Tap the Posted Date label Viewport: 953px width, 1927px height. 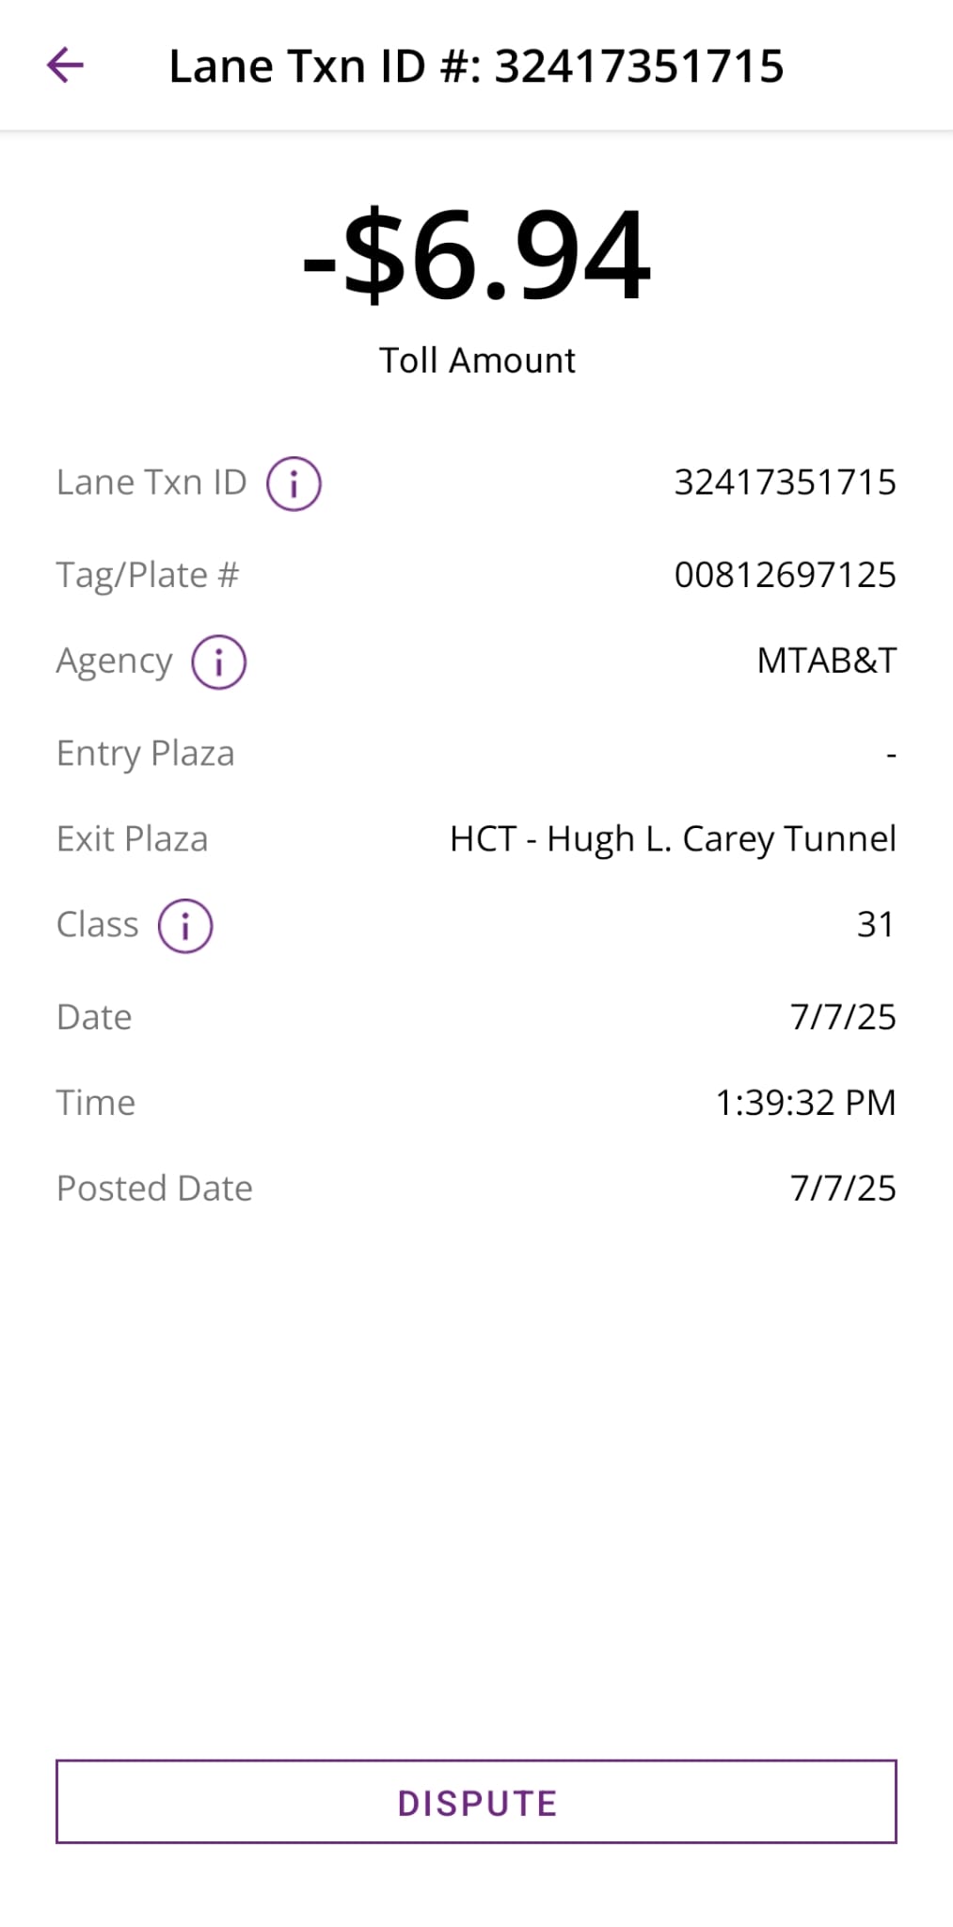154,1188
